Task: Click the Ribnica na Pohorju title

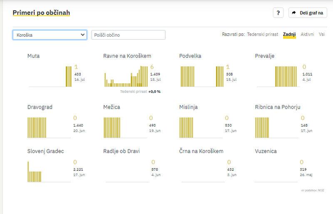Action: 278,107
